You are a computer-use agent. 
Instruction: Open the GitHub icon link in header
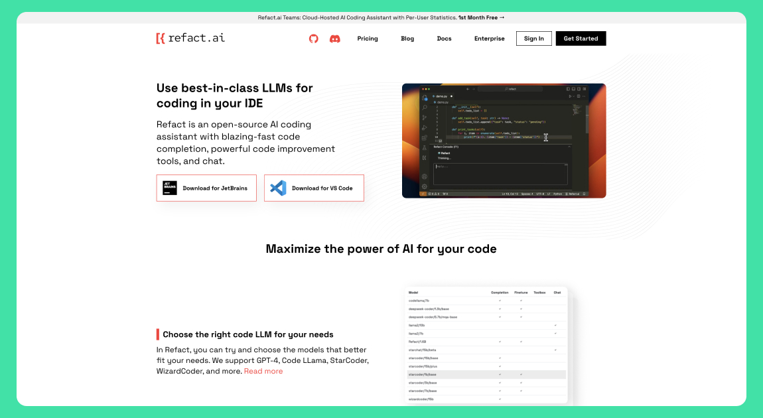(314, 38)
